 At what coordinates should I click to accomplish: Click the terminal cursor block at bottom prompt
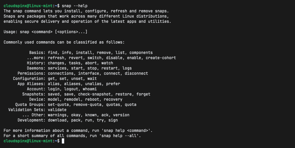tap(63, 141)
